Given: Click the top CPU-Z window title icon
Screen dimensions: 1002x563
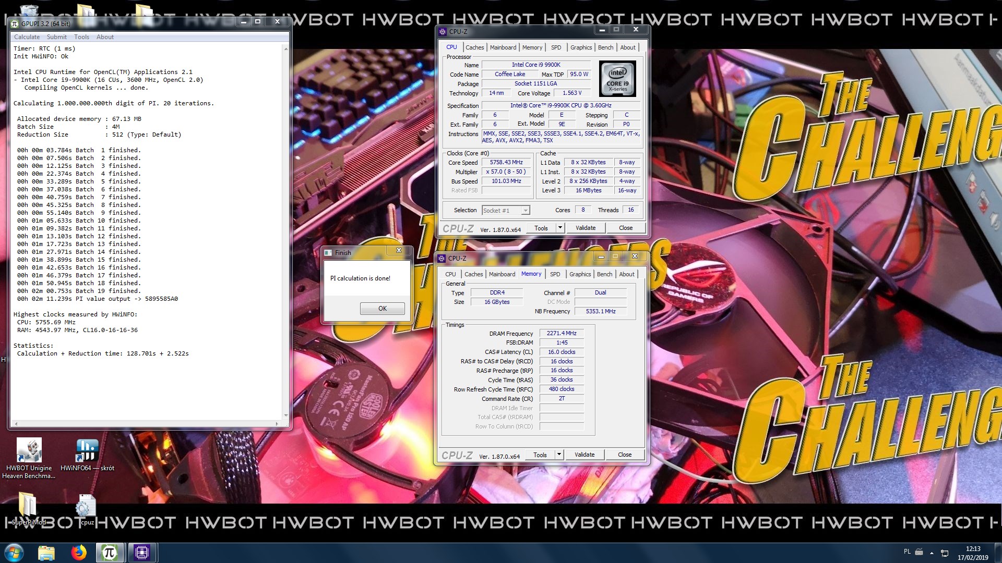Looking at the screenshot, I should pyautogui.click(x=443, y=31).
